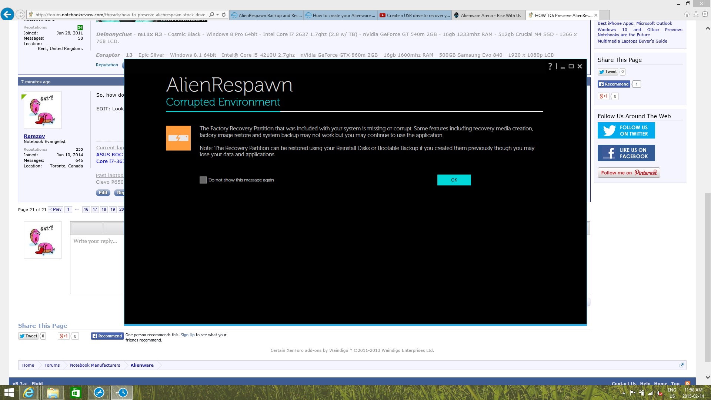Screen dimensions: 711x400
Task: Switch to How to create your Alienware tab
Action: [341, 15]
